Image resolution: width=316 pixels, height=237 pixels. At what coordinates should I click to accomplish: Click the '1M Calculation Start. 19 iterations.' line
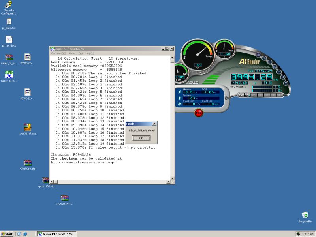(98, 58)
